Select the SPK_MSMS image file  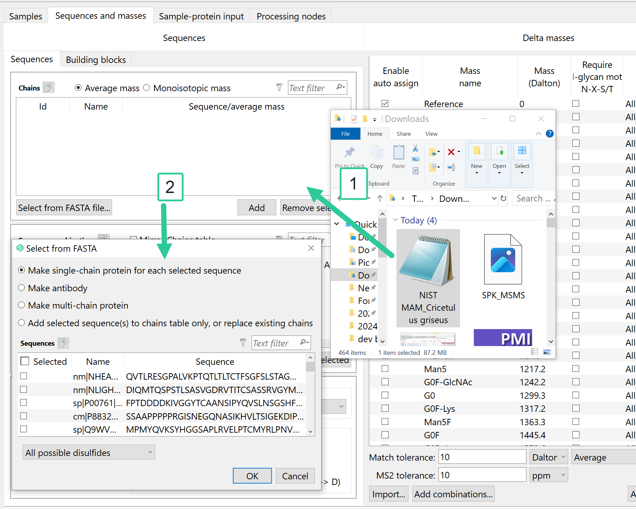coord(503,267)
